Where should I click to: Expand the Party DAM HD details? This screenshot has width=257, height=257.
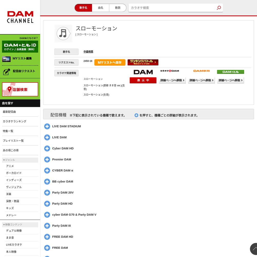click(x=47, y=204)
